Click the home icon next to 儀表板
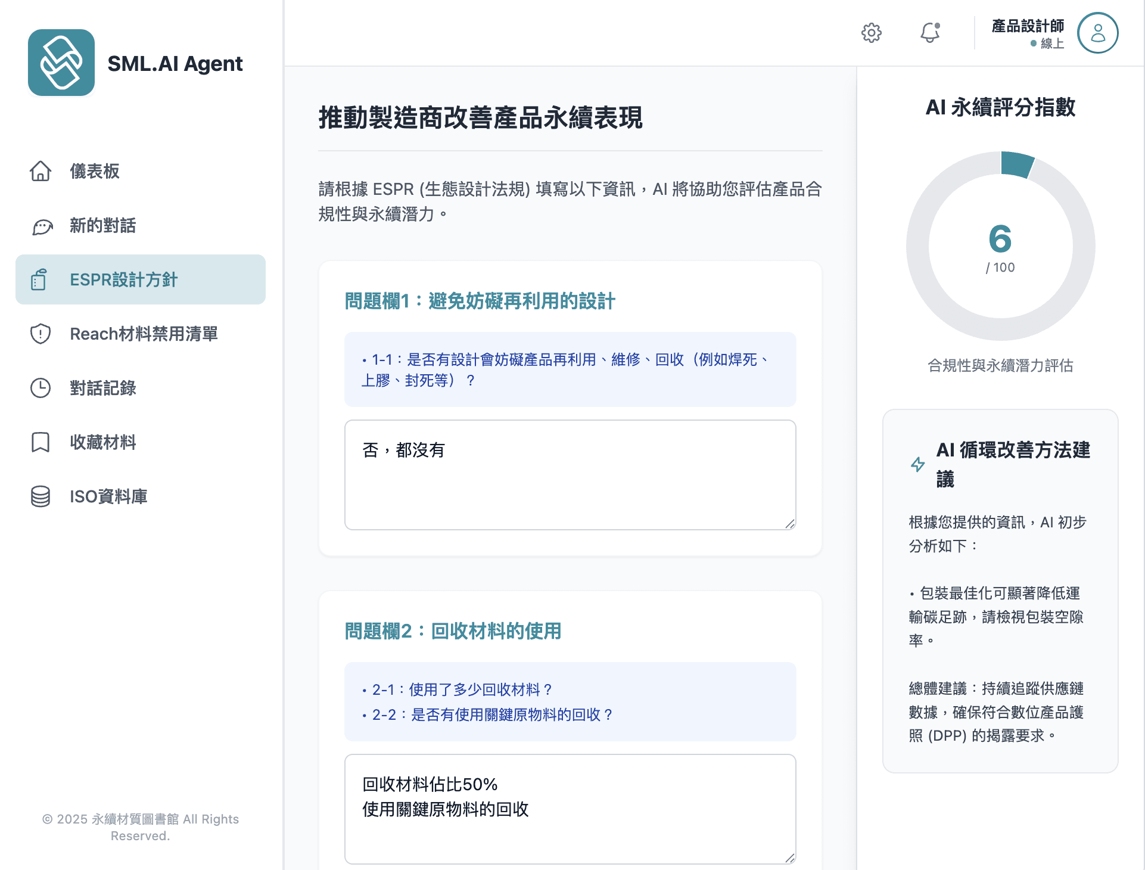Screen dimensions: 1145x870 click(41, 171)
